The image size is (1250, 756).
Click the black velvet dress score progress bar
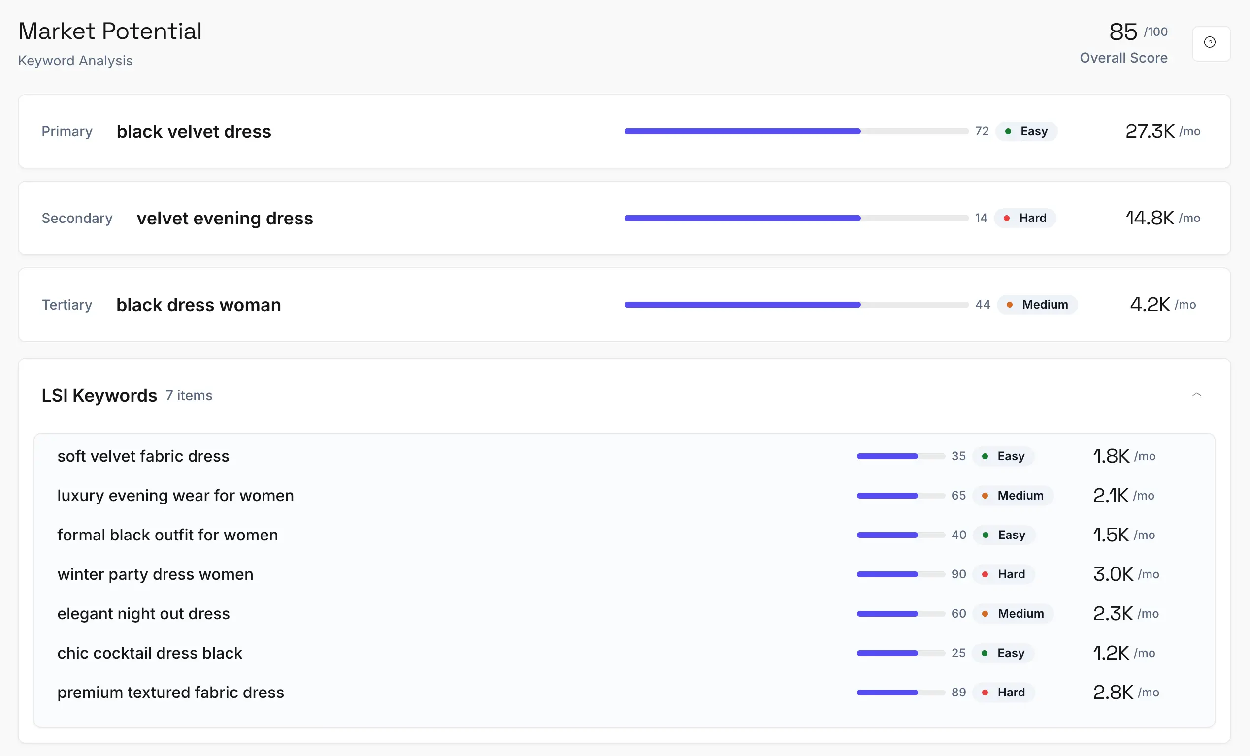click(x=795, y=132)
